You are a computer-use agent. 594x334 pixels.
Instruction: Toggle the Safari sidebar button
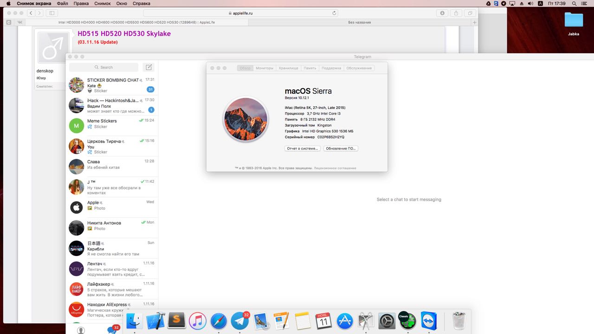52,13
